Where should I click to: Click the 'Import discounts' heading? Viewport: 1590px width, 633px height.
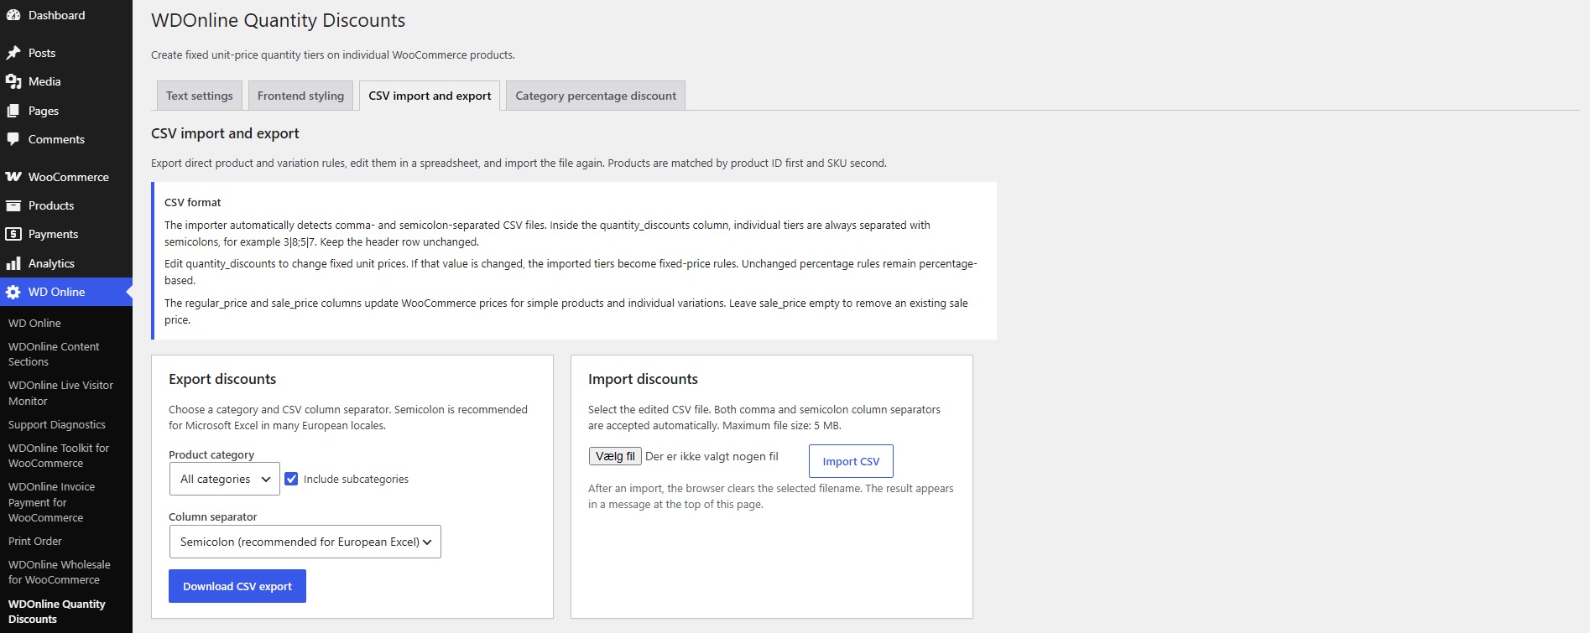point(643,379)
